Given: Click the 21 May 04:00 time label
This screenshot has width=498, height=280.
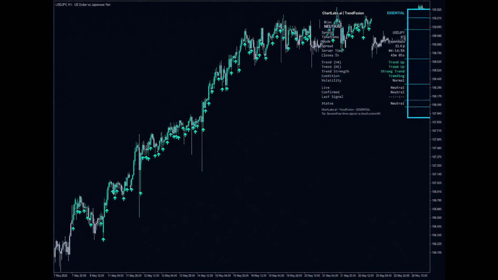Looking at the screenshot, I should (x=330, y=276).
